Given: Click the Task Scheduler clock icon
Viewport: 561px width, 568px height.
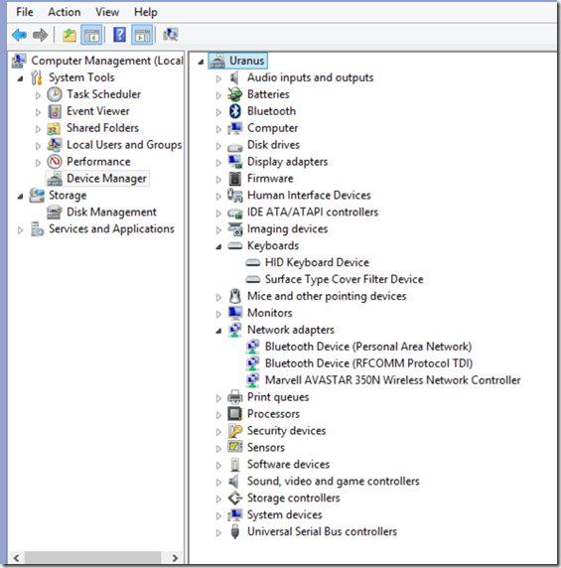Looking at the screenshot, I should (55, 94).
